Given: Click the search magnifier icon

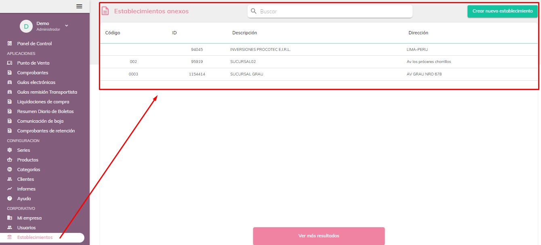Looking at the screenshot, I should point(254,11).
